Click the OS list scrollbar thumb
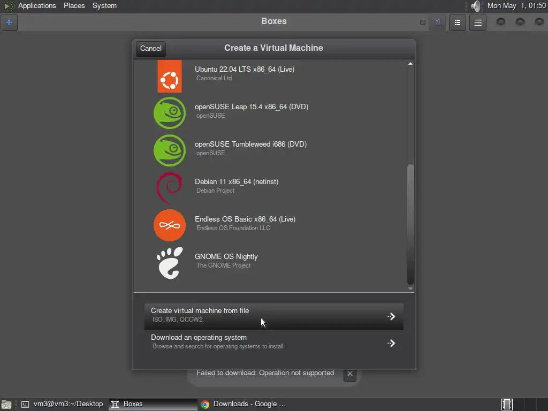The height and width of the screenshot is (411, 548). click(410, 224)
